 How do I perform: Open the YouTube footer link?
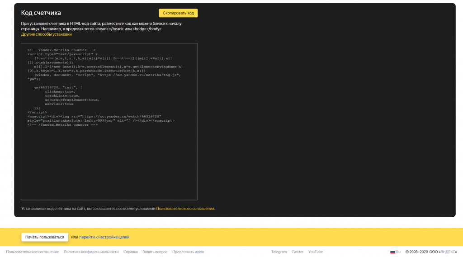pyautogui.click(x=315, y=252)
